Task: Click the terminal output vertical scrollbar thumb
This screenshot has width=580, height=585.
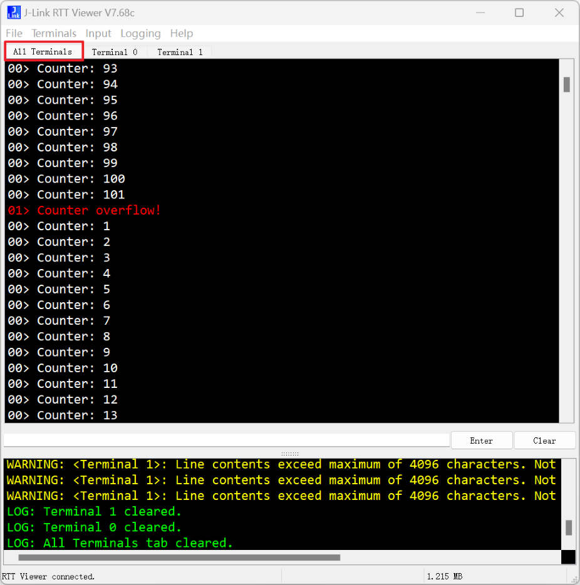Action: click(567, 84)
